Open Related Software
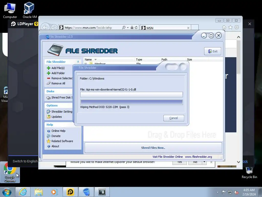Screen dimensions: 262x197 (60, 141)
